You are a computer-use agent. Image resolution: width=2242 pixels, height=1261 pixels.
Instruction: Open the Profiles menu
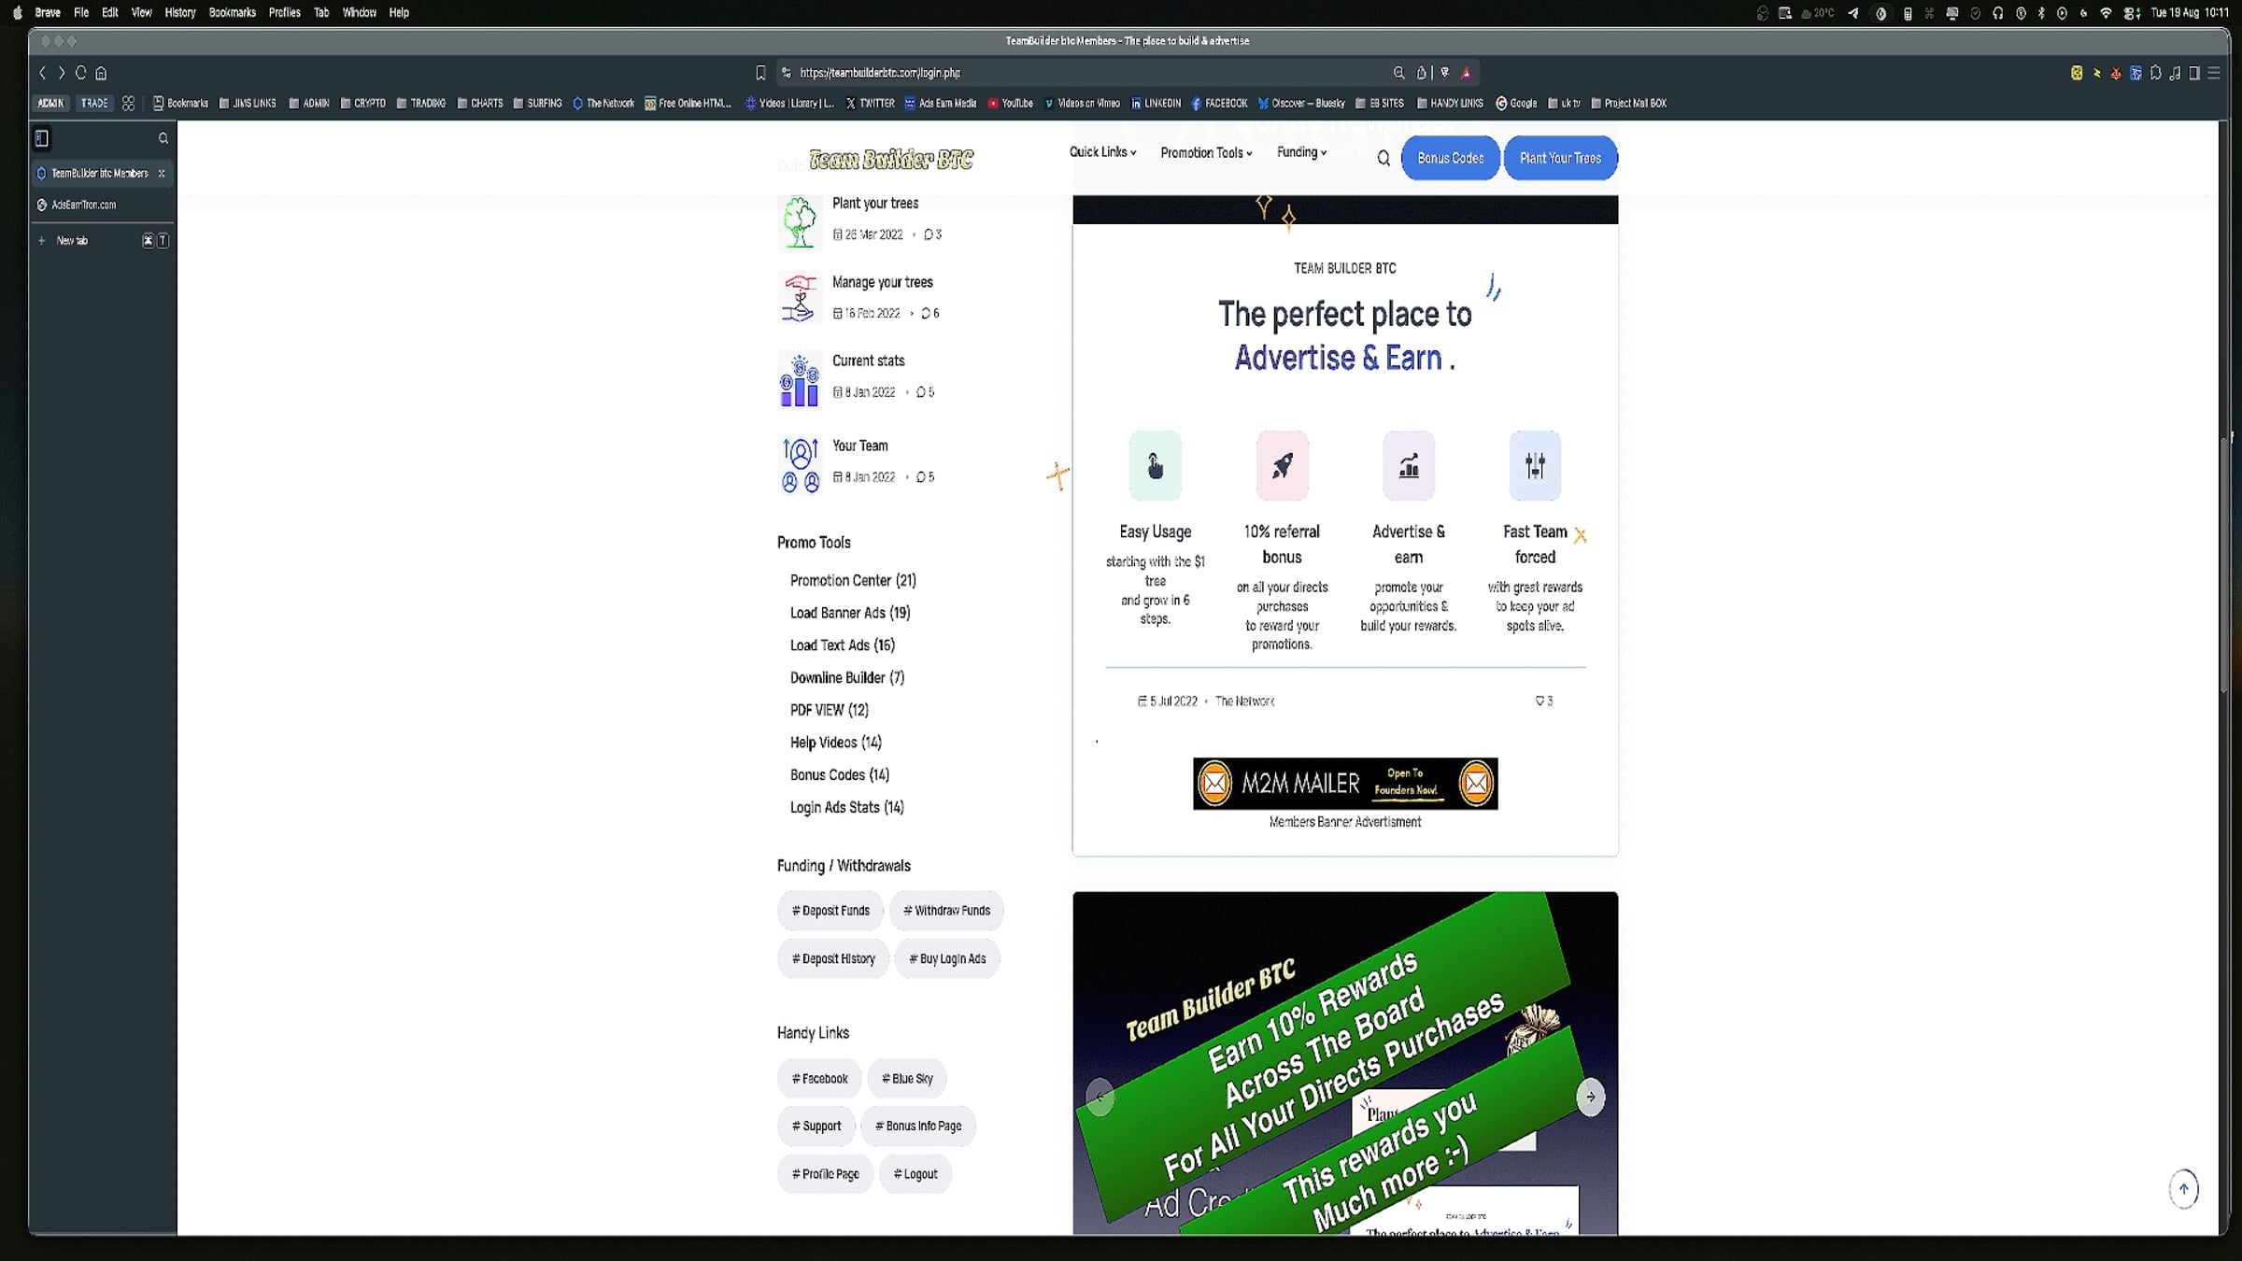(x=285, y=13)
